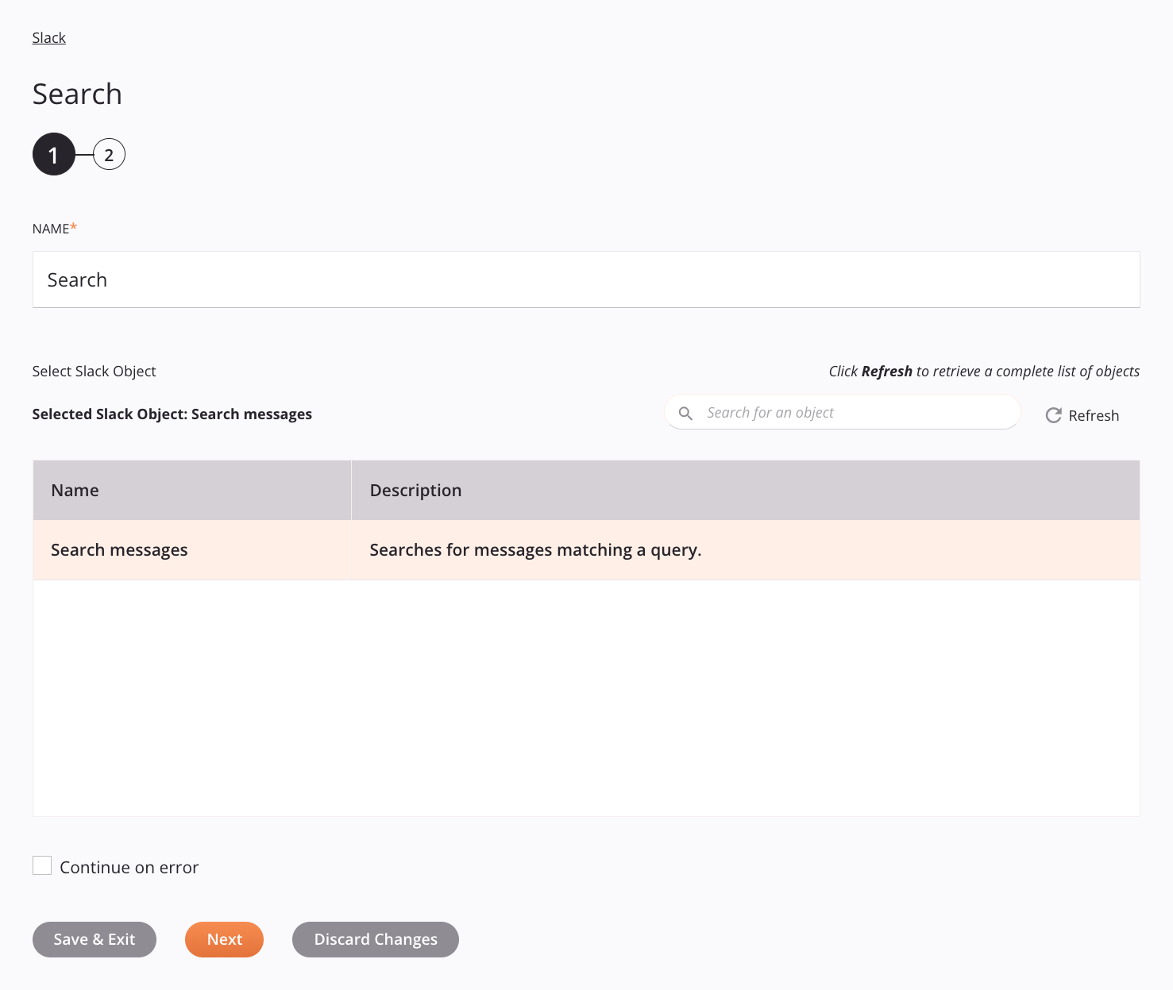The image size is (1173, 990).
Task: Click the Description column header
Action: [746, 490]
